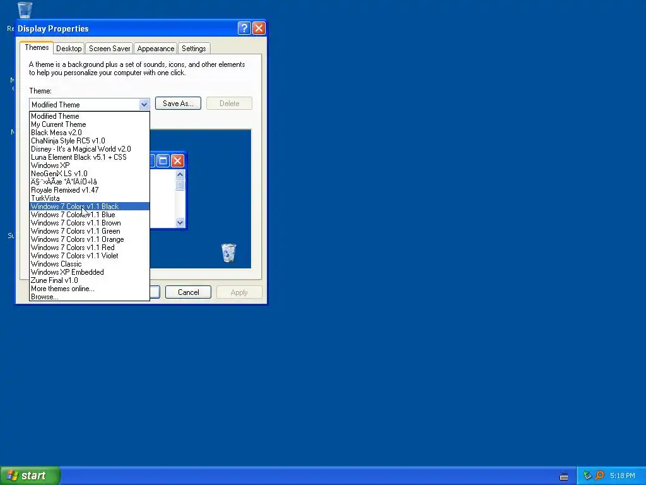Viewport: 646px width, 485px height.
Task: Click preview scrollbar up arrow
Action: [180, 174]
